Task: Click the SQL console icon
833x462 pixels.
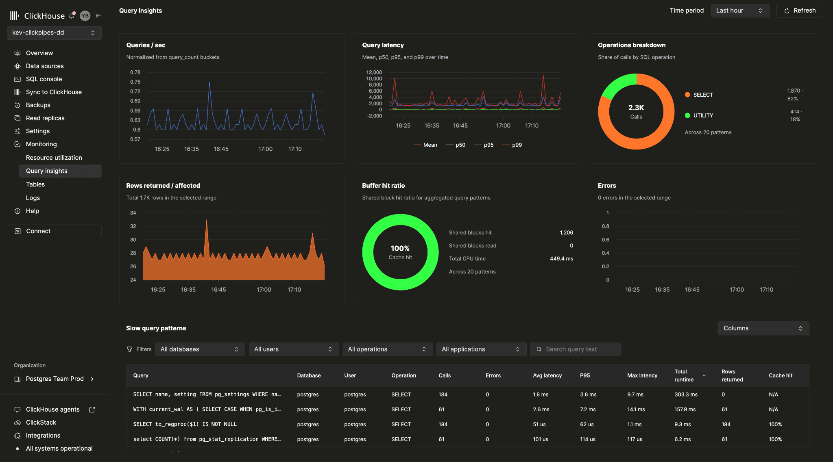Action: tap(17, 79)
